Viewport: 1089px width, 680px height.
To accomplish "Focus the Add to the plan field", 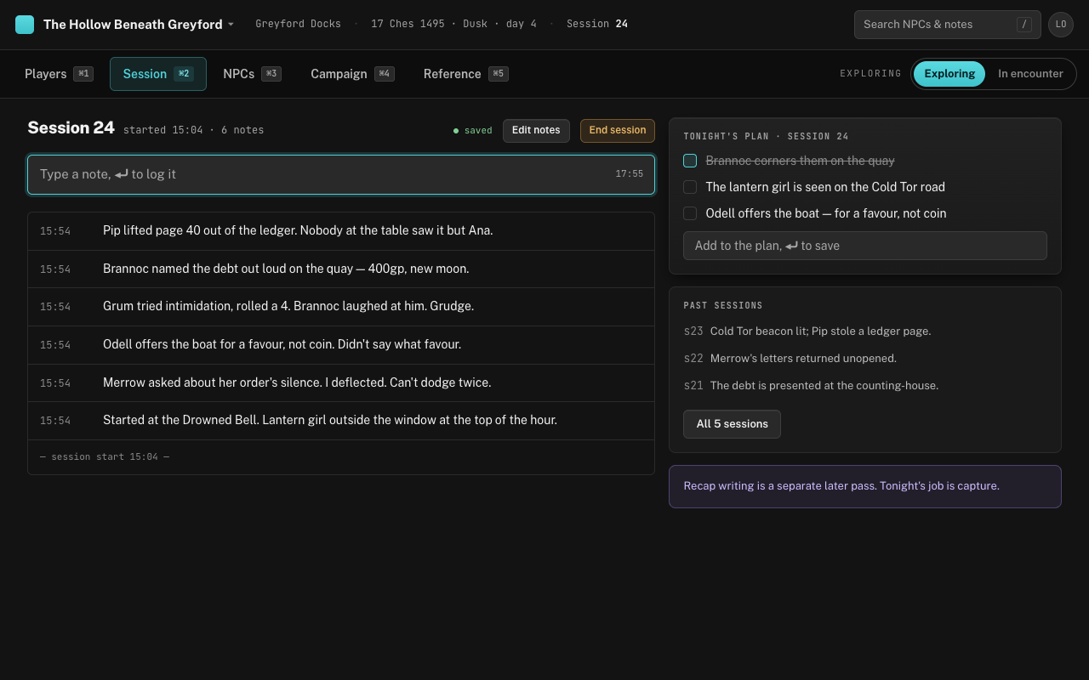I will (x=865, y=246).
